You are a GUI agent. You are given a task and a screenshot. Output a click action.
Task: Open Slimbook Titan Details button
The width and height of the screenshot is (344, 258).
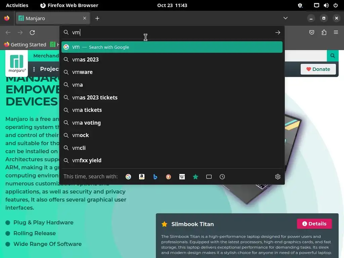[314, 224]
